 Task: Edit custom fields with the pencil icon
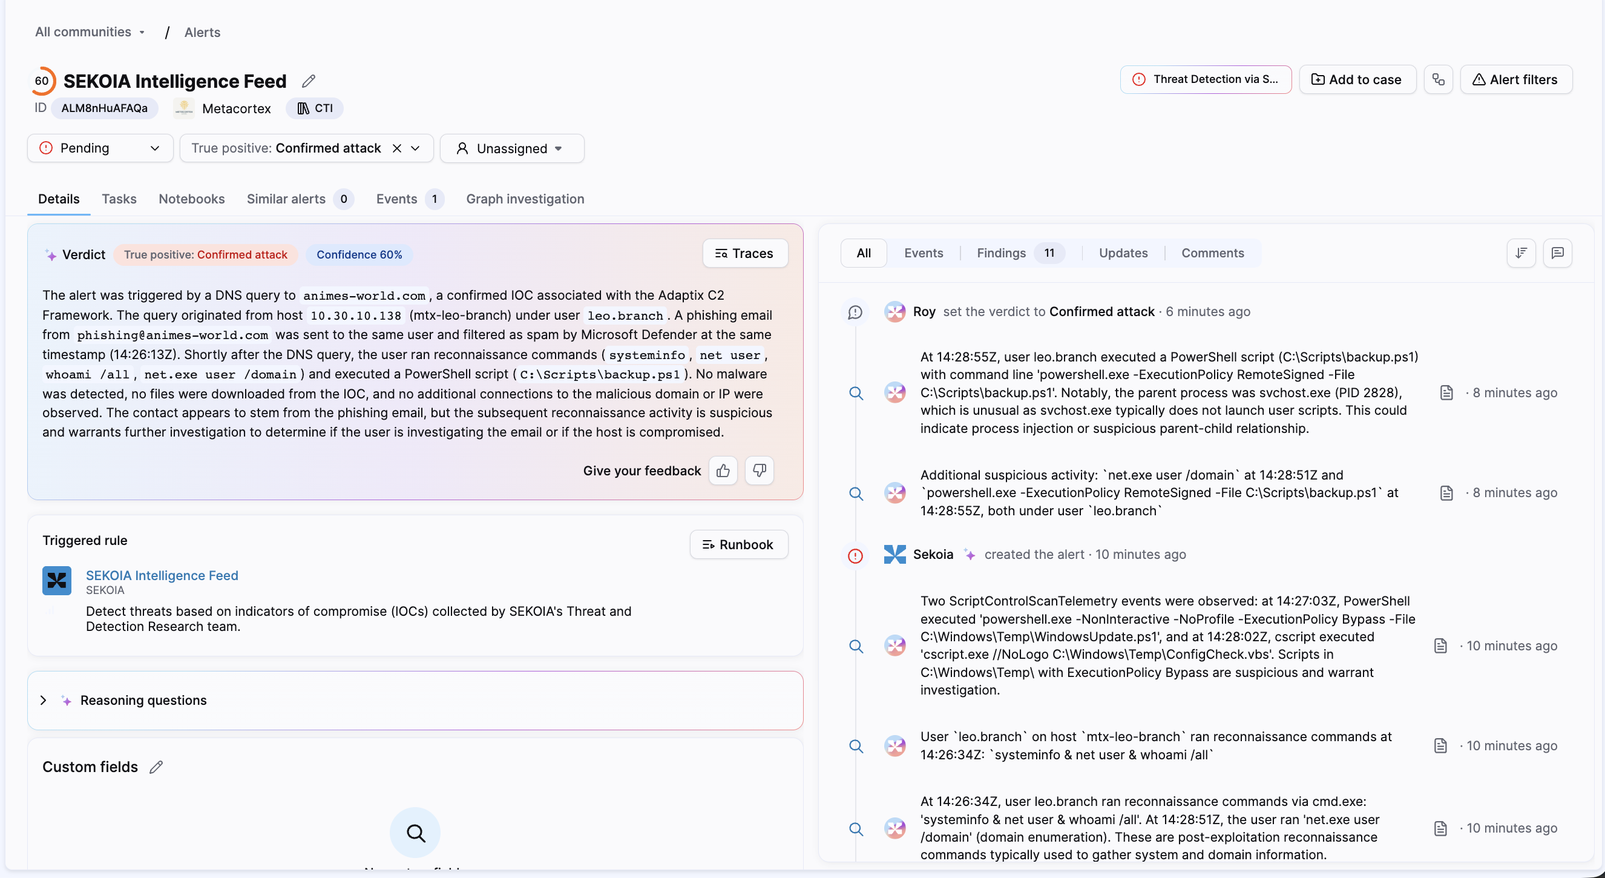[156, 767]
